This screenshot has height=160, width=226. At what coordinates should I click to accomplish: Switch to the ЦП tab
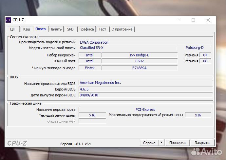coord(13,29)
